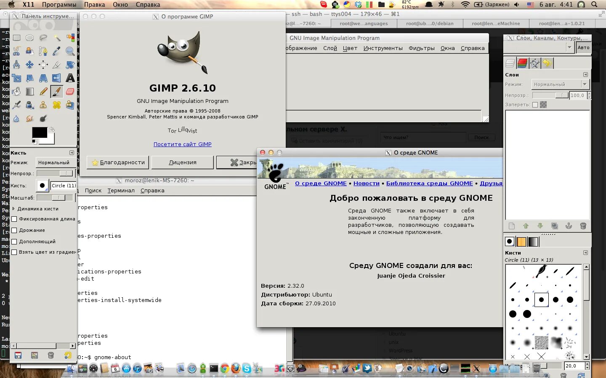
Task: Open brush Режим dropdown showing Нормальный
Action: (x=56, y=163)
